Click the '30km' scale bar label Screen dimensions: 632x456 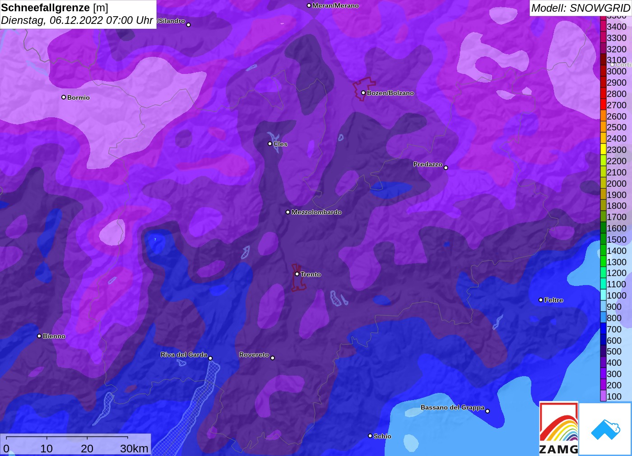pos(134,448)
